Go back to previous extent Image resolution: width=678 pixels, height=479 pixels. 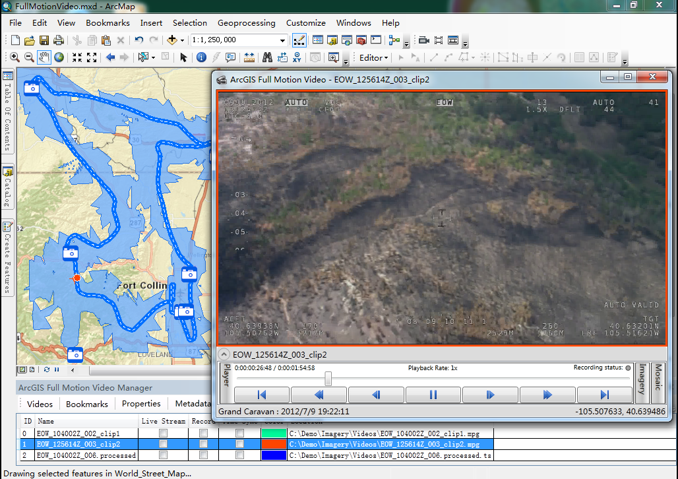click(110, 57)
